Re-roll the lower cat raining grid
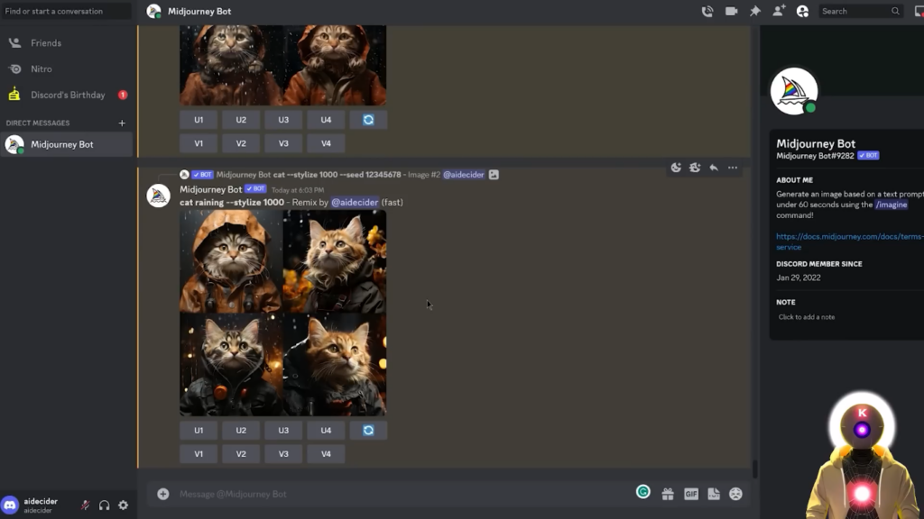Screen dimensions: 924x519 (368, 430)
